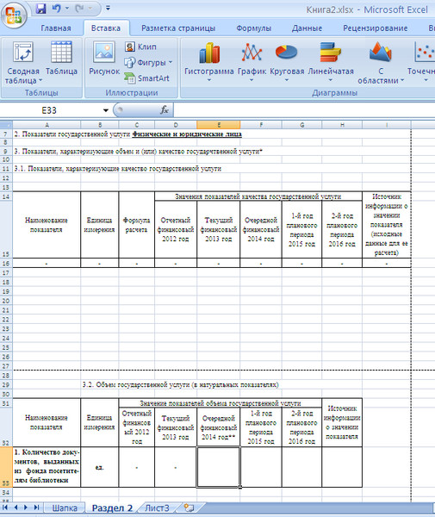435x517 pixels.
Task: Open the insert function fx button
Action: (x=165, y=109)
